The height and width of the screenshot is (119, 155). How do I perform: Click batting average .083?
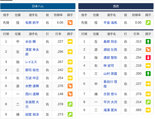point(138,110)
